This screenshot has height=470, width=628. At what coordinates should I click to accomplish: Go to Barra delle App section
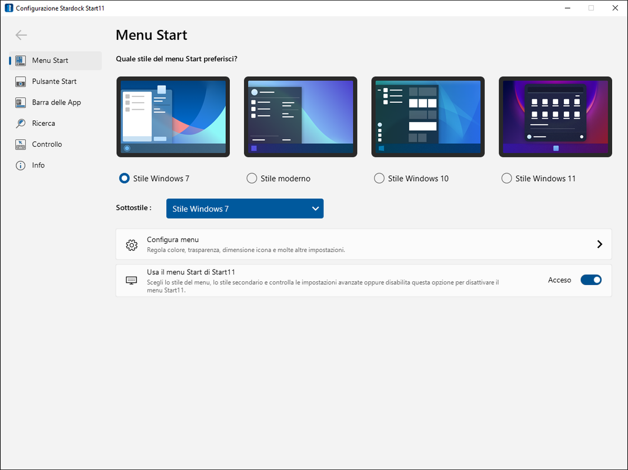55,102
